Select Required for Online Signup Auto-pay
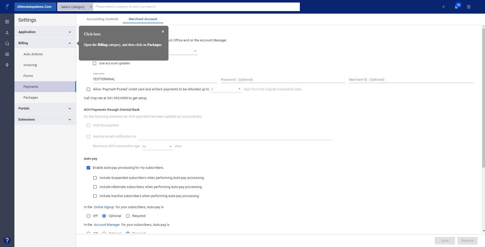This screenshot has height=247, width=485. 128,216
